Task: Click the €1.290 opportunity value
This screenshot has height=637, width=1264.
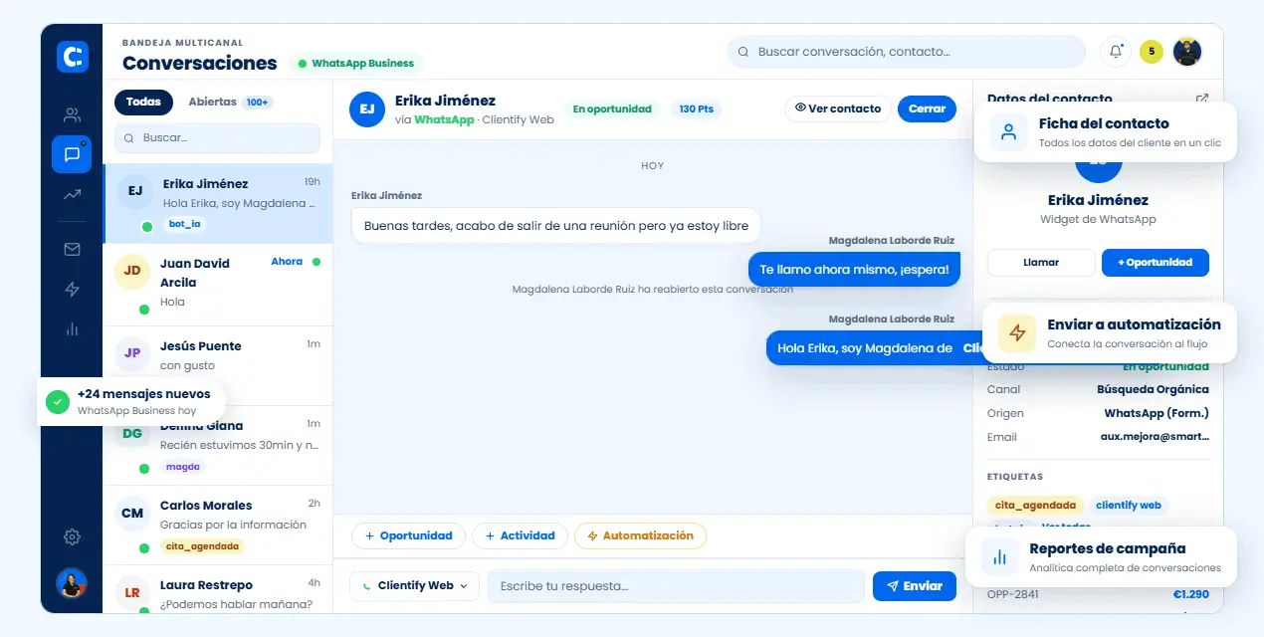Action: click(x=1191, y=594)
